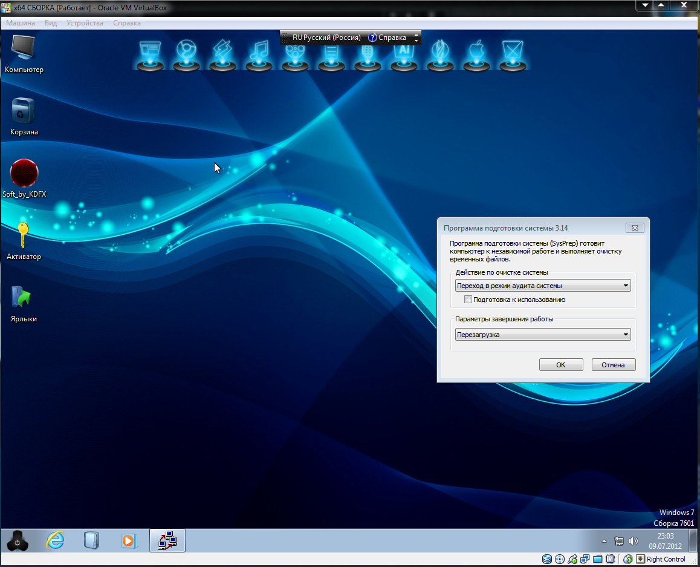Click VirtualBox network adapters indicator
The height and width of the screenshot is (567, 700).
[x=585, y=559]
